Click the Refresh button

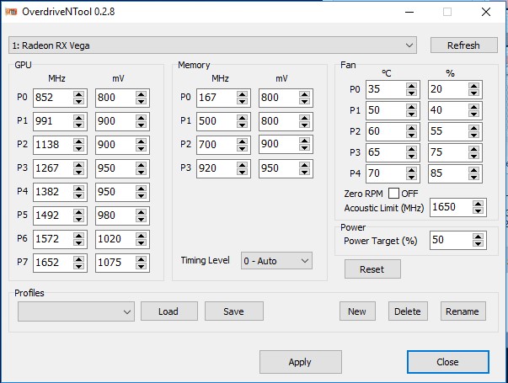463,45
